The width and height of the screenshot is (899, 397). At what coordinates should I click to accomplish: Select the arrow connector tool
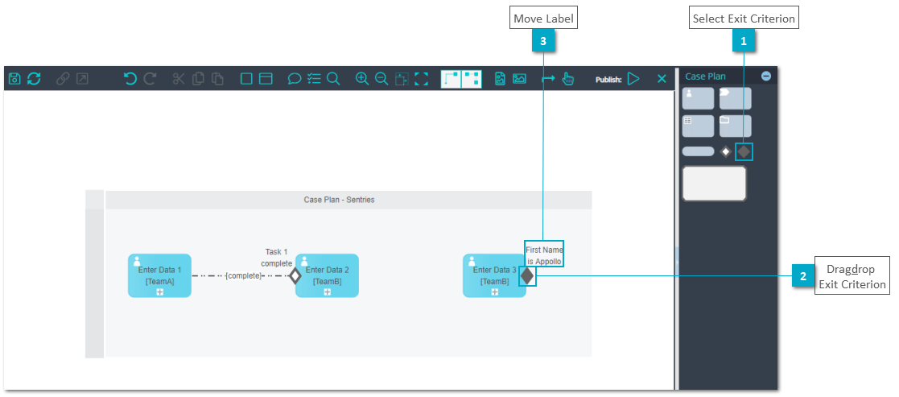(x=549, y=79)
